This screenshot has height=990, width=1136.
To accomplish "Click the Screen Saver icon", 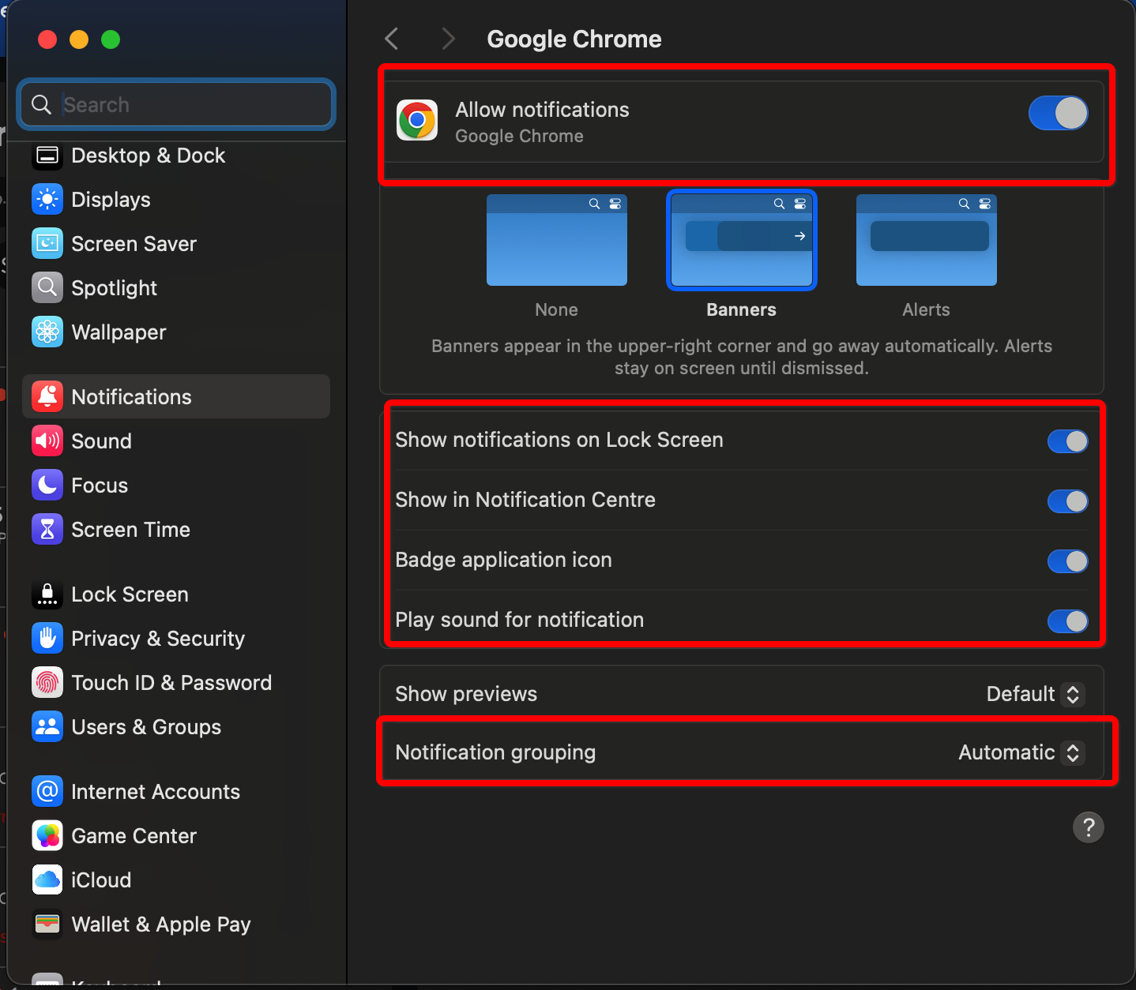I will click(47, 244).
